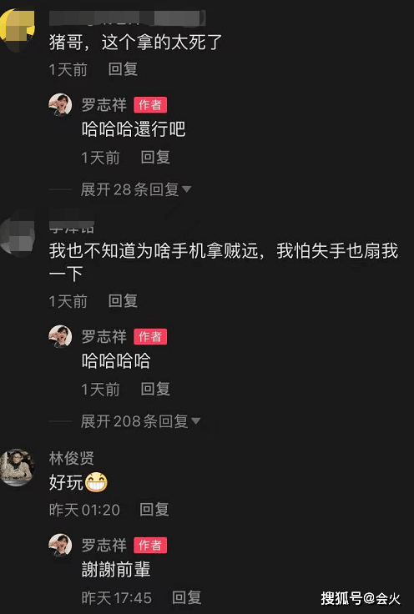This screenshot has width=414, height=614.
Task: Reply to 哈哈哈還行吧 comment
Action: (x=155, y=157)
